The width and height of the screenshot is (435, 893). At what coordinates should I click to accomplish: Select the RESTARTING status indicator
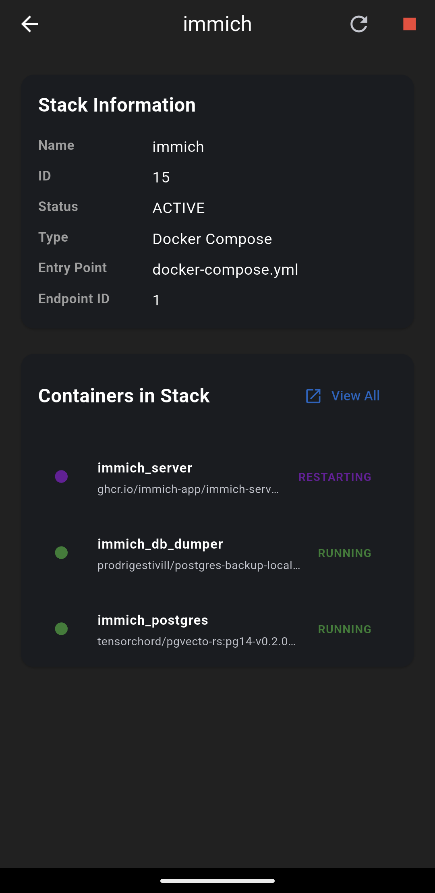pyautogui.click(x=335, y=477)
